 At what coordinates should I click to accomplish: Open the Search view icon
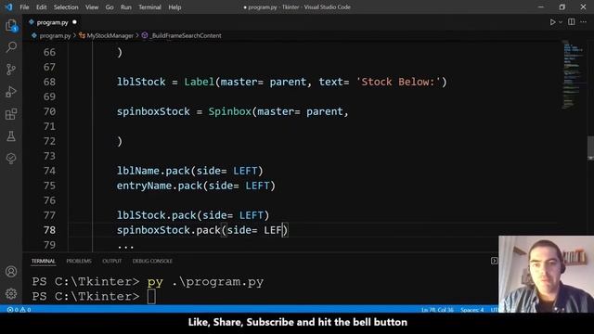coord(11,47)
